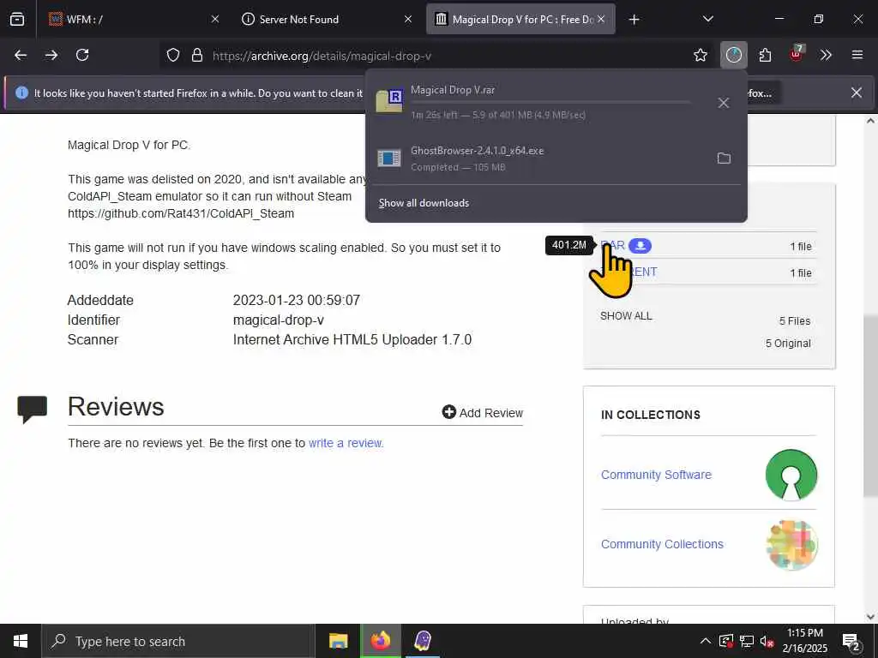878x658 pixels.
Task: Click the 5 Original files text
Action: point(788,344)
